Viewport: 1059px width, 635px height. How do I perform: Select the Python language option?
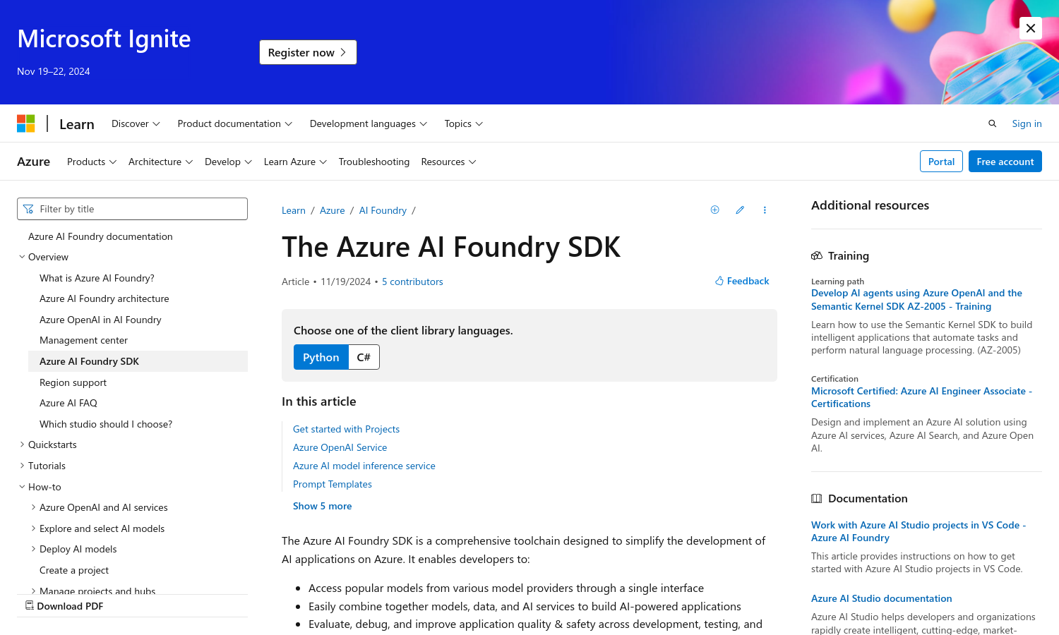click(x=321, y=357)
